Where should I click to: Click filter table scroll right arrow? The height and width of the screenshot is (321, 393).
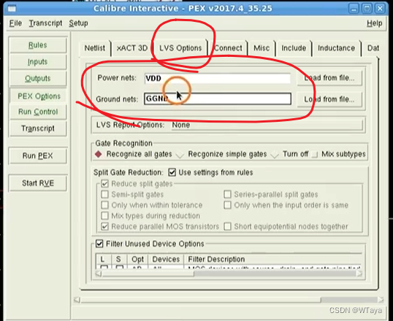359,274
